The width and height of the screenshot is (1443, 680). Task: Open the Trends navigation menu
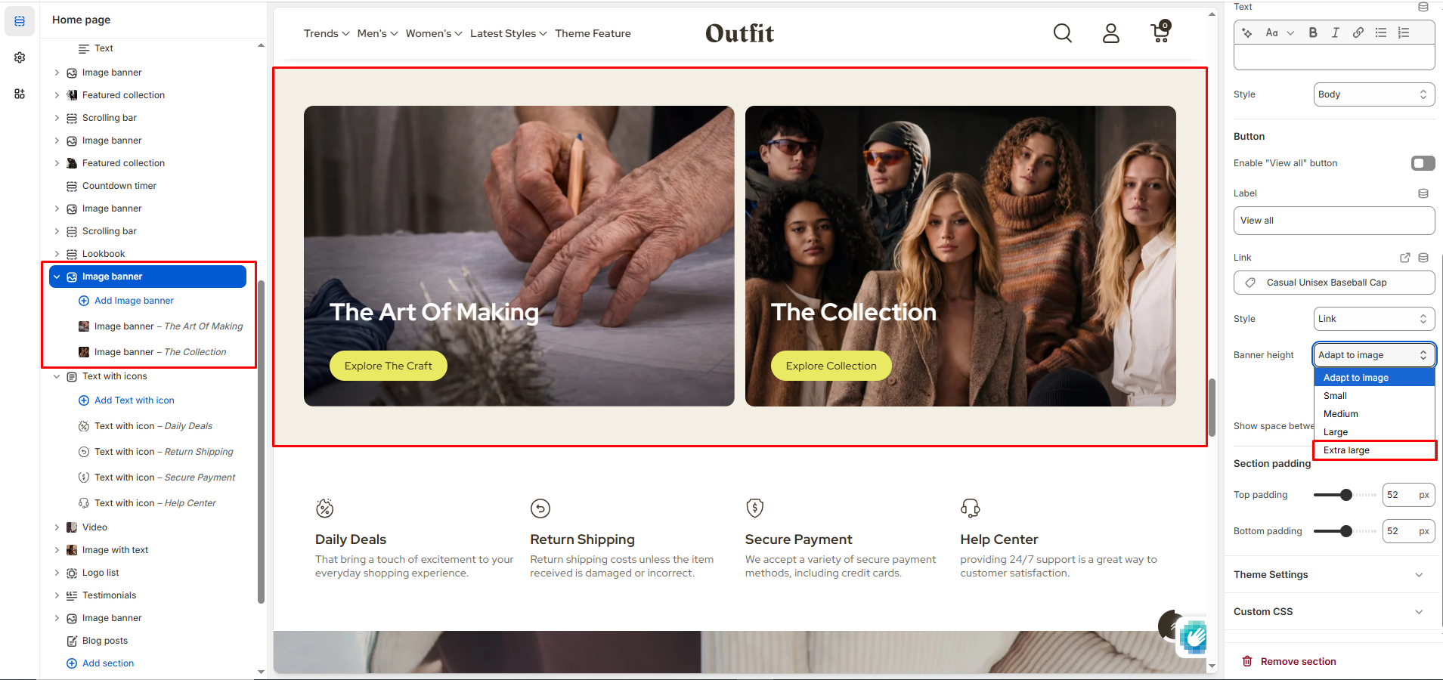pyautogui.click(x=327, y=33)
